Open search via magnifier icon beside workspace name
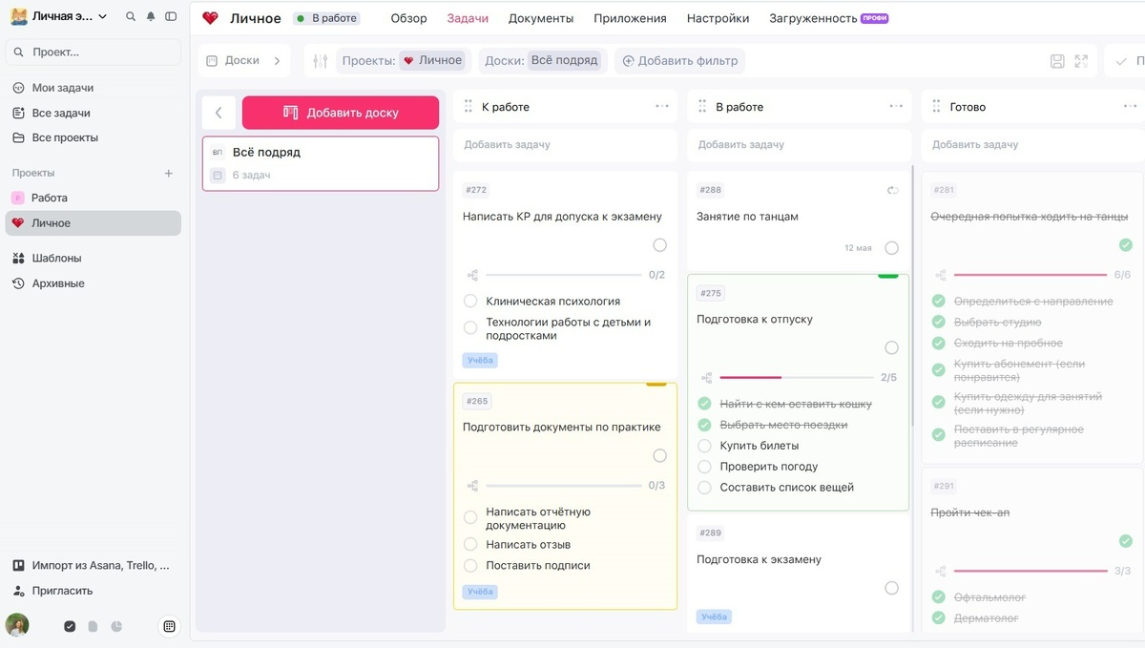 point(131,16)
